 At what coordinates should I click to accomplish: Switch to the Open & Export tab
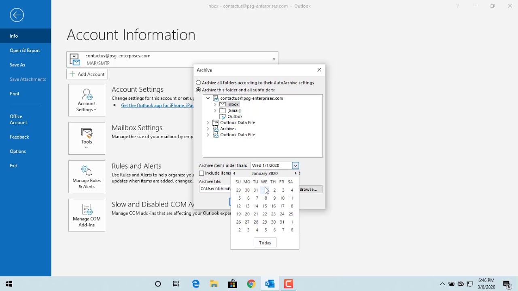[25, 50]
